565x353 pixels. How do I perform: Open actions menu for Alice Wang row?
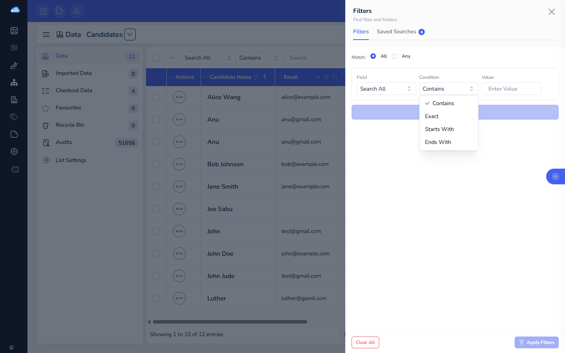tap(179, 97)
